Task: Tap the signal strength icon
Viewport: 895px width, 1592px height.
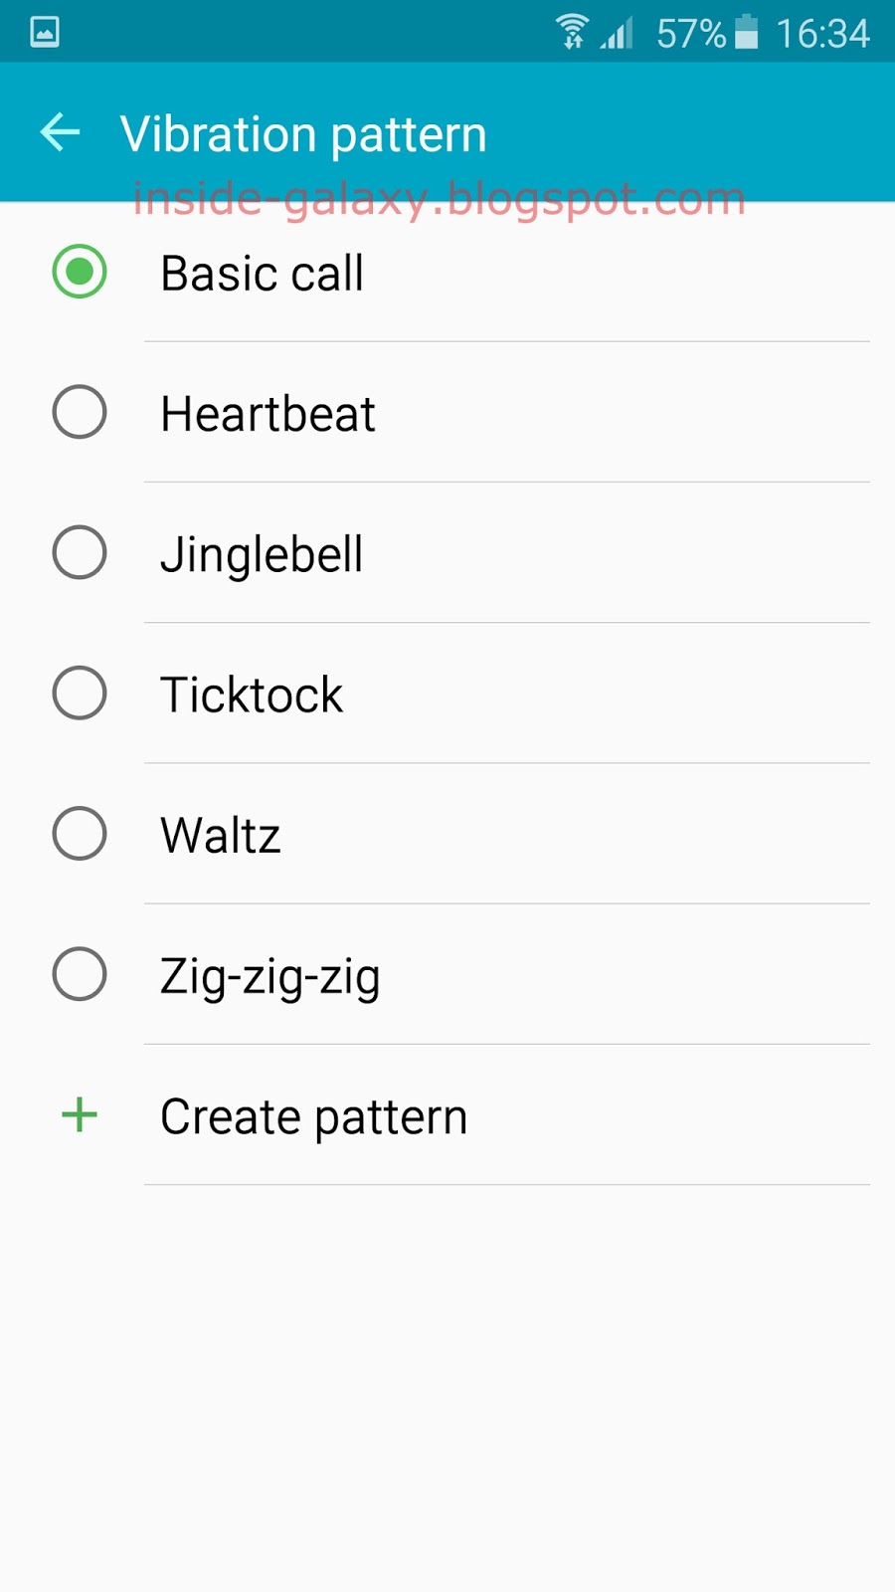Action: [x=618, y=34]
